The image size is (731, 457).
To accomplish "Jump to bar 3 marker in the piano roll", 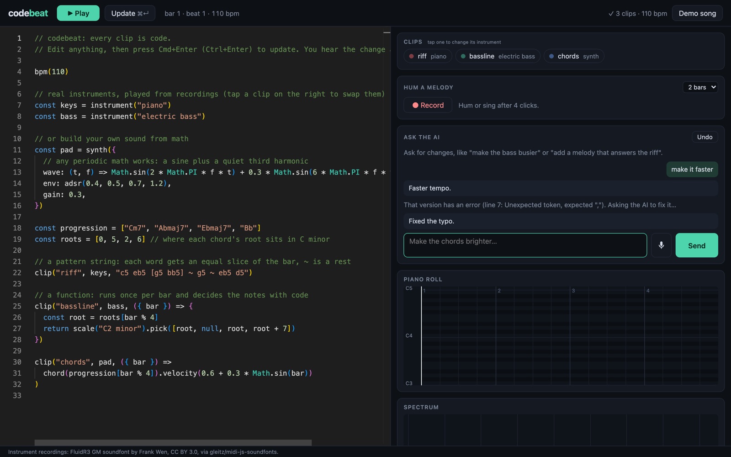I will pyautogui.click(x=573, y=291).
